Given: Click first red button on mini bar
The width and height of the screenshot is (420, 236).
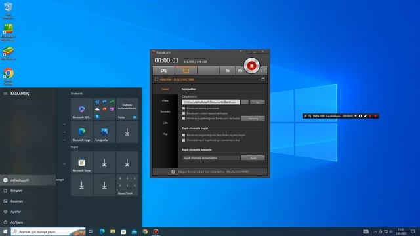Looking at the screenshot, I should coord(370,116).
